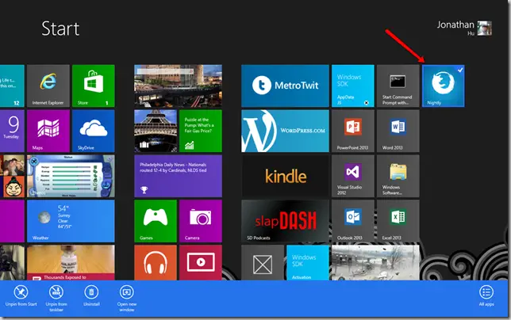Open Windows SDK AppData JS tile
The height and width of the screenshot is (320, 511).
click(x=353, y=86)
